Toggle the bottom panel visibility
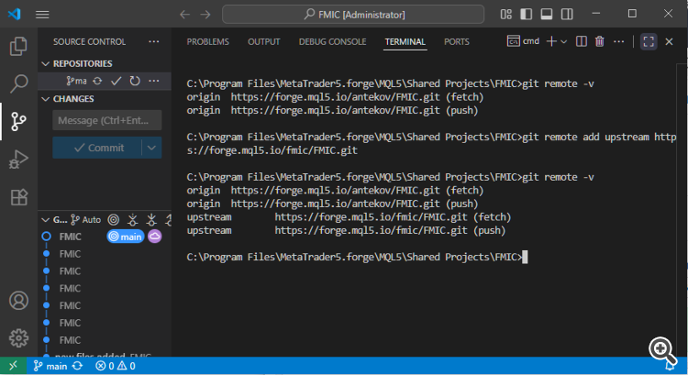Image resolution: width=688 pixels, height=375 pixels. [547, 15]
